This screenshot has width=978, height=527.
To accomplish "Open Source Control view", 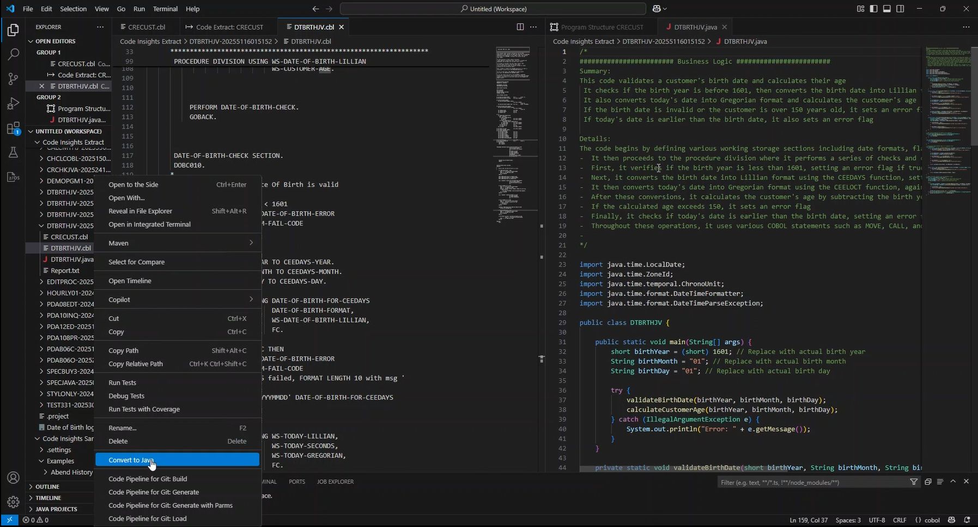I will click(13, 79).
